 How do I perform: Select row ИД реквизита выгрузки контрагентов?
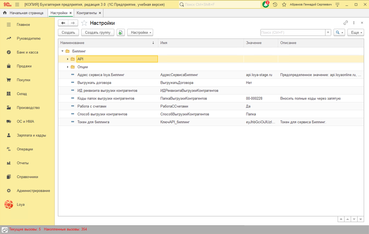pyautogui.click(x=211, y=90)
